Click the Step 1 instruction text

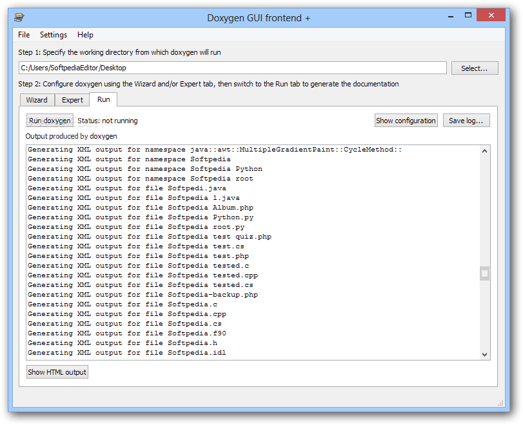(119, 52)
